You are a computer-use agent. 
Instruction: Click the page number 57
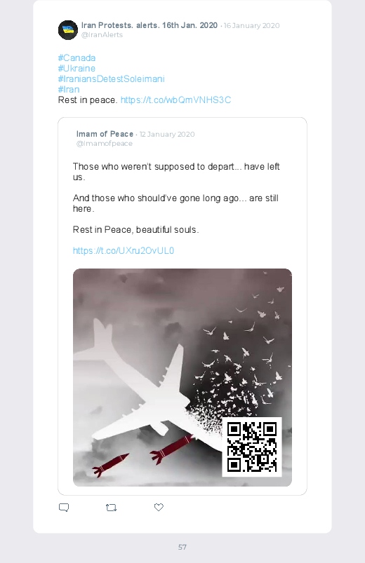pos(182,547)
